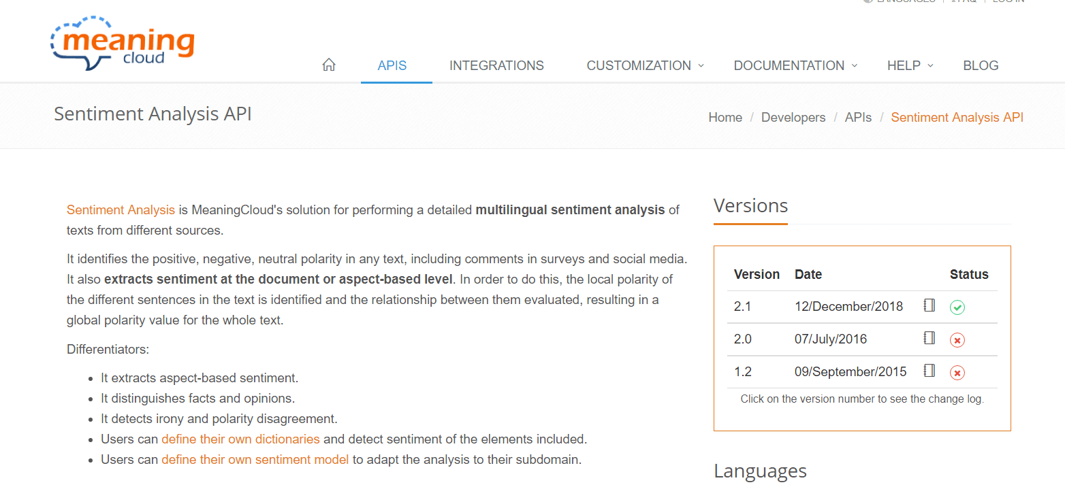The width and height of the screenshot is (1065, 487).
Task: Expand the DOCUMENTATION dropdown menu
Action: [795, 66]
